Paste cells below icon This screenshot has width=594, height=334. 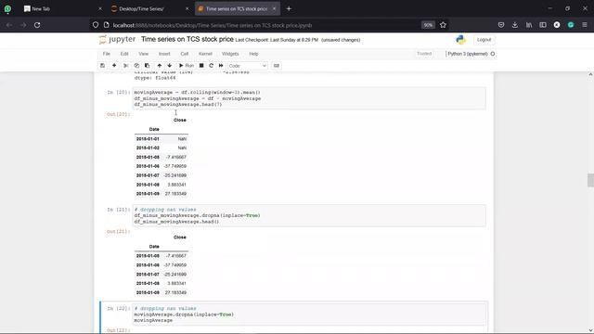coord(147,66)
